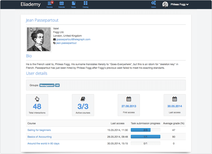Screen dimensions: 212x154
Task: Open the Sailing for beginners course
Action: pyautogui.click(x=39, y=130)
